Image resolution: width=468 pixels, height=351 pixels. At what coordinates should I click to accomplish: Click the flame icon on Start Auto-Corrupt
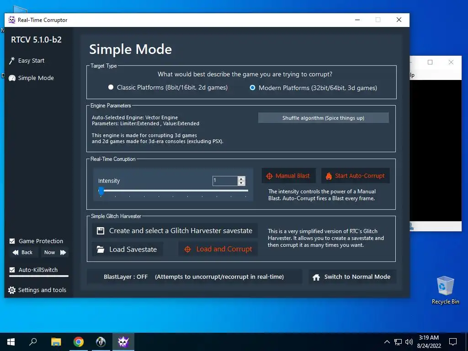click(x=329, y=176)
